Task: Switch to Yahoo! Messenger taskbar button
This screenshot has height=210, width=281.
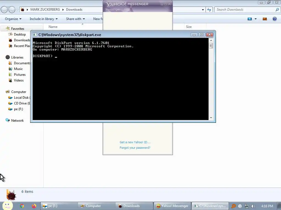Action: pyautogui.click(x=172, y=206)
